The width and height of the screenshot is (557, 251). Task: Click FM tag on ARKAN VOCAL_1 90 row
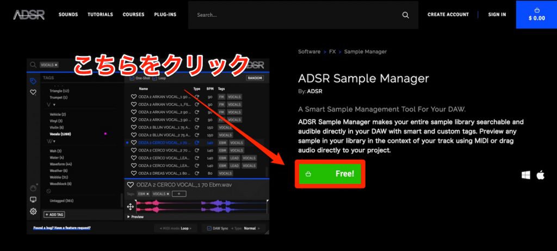pyautogui.click(x=221, y=97)
